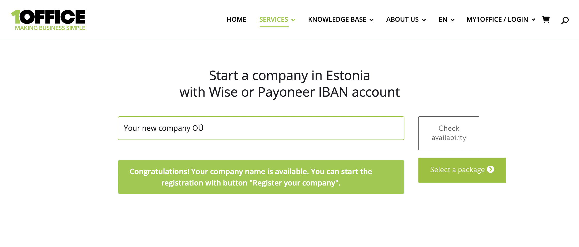Open the Knowledge Base menu item
579x247 pixels.
337,20
